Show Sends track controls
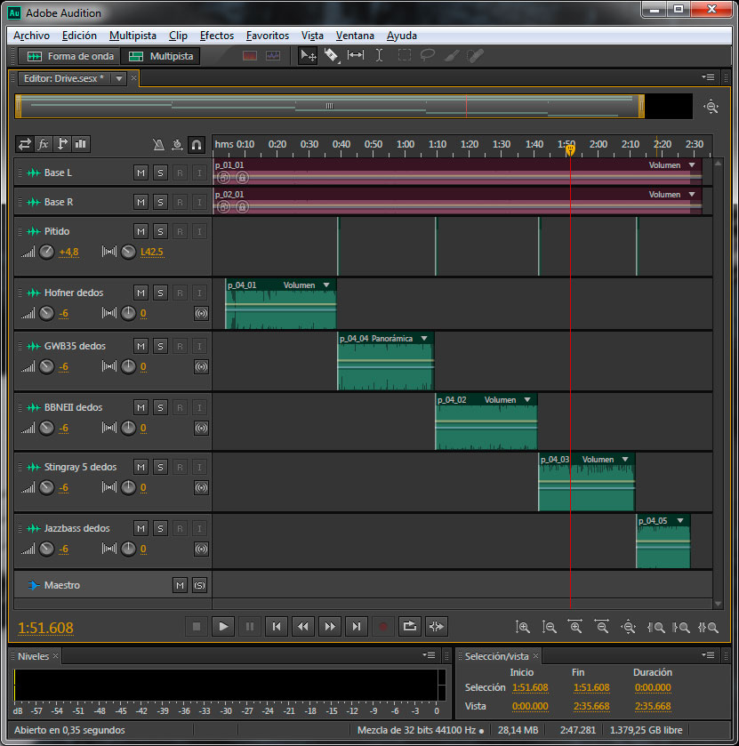Image resolution: width=739 pixels, height=746 pixels. [x=62, y=144]
